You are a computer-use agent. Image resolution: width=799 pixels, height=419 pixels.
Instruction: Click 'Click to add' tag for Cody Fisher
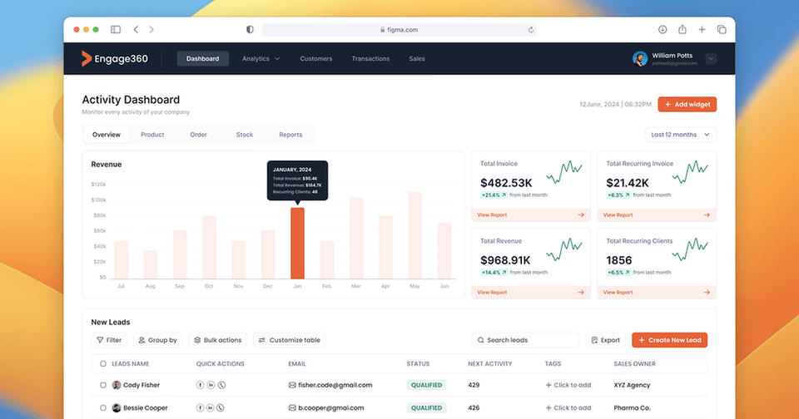coord(568,385)
